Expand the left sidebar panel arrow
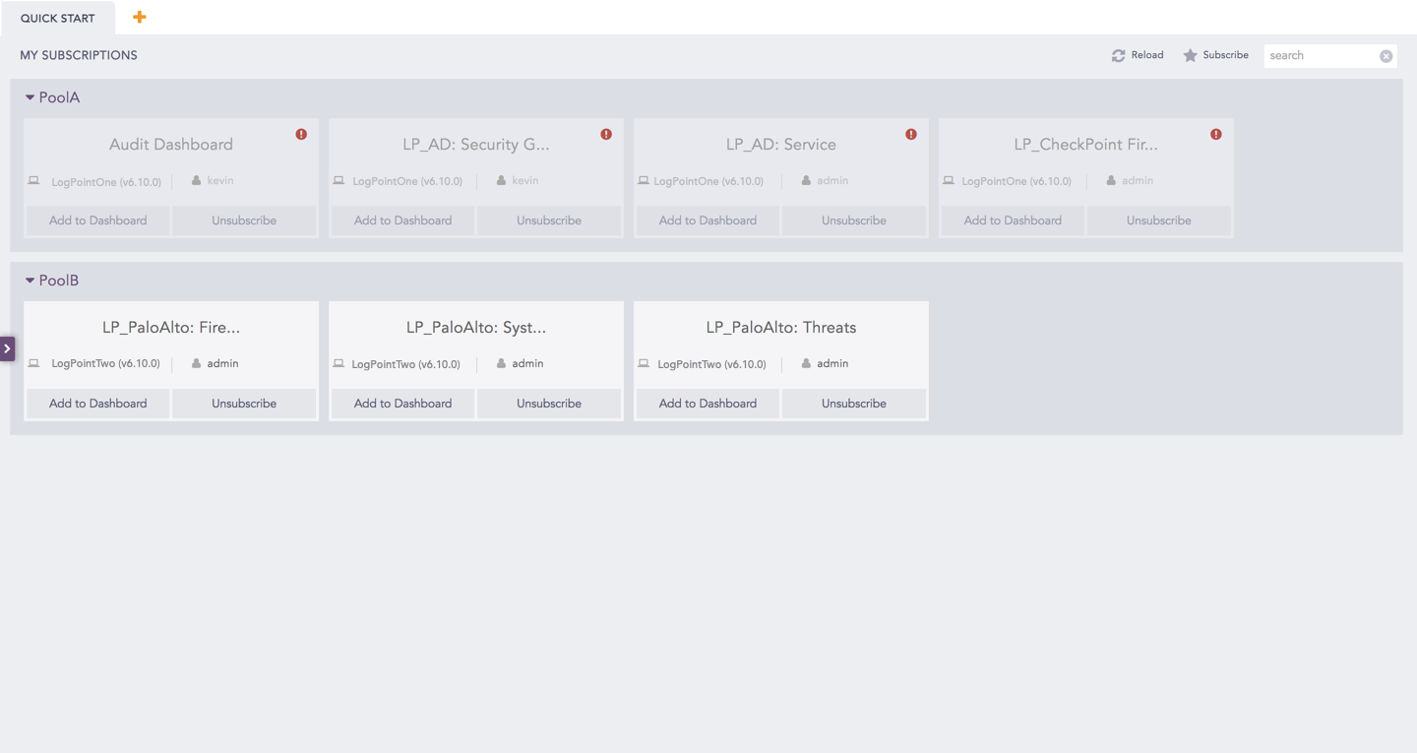This screenshot has width=1417, height=753. coord(7,348)
